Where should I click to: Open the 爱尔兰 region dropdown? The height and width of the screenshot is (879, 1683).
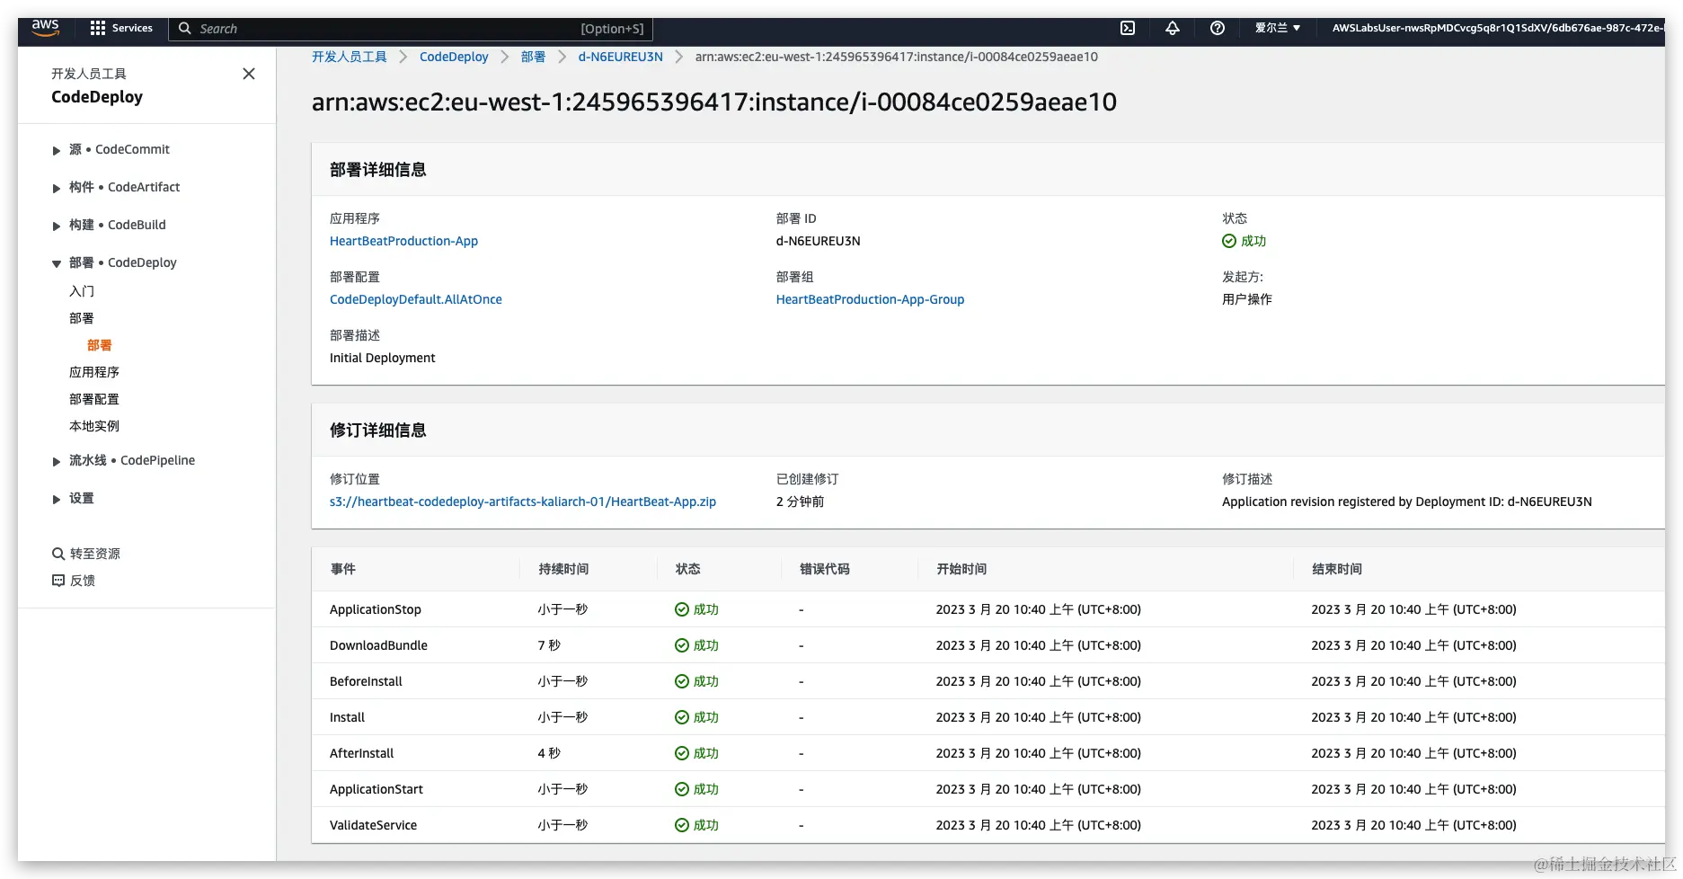1278,28
